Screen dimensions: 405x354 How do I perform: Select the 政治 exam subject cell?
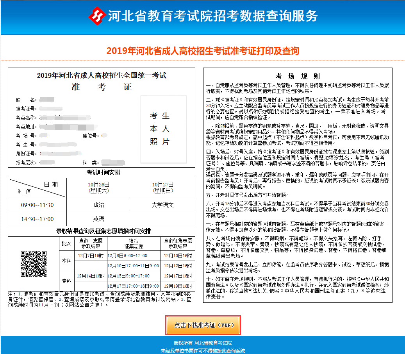(x=99, y=205)
